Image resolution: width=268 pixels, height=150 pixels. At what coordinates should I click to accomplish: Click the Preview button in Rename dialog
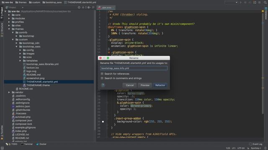[x=145, y=85]
